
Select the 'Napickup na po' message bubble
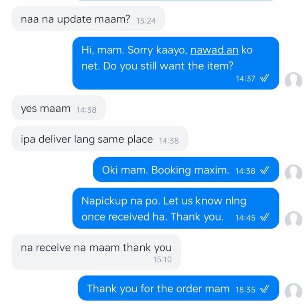click(x=176, y=208)
